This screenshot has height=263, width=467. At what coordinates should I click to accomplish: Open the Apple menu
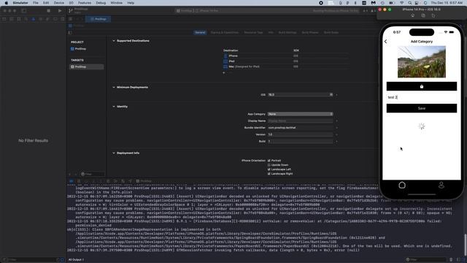tap(6, 3)
